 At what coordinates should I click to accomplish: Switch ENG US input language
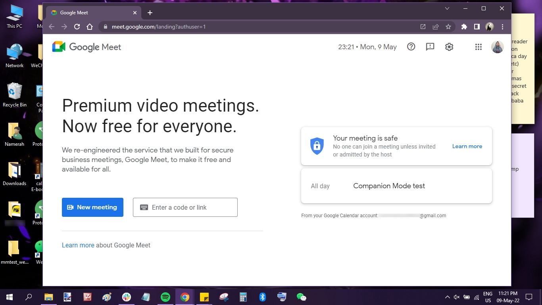[488, 297]
